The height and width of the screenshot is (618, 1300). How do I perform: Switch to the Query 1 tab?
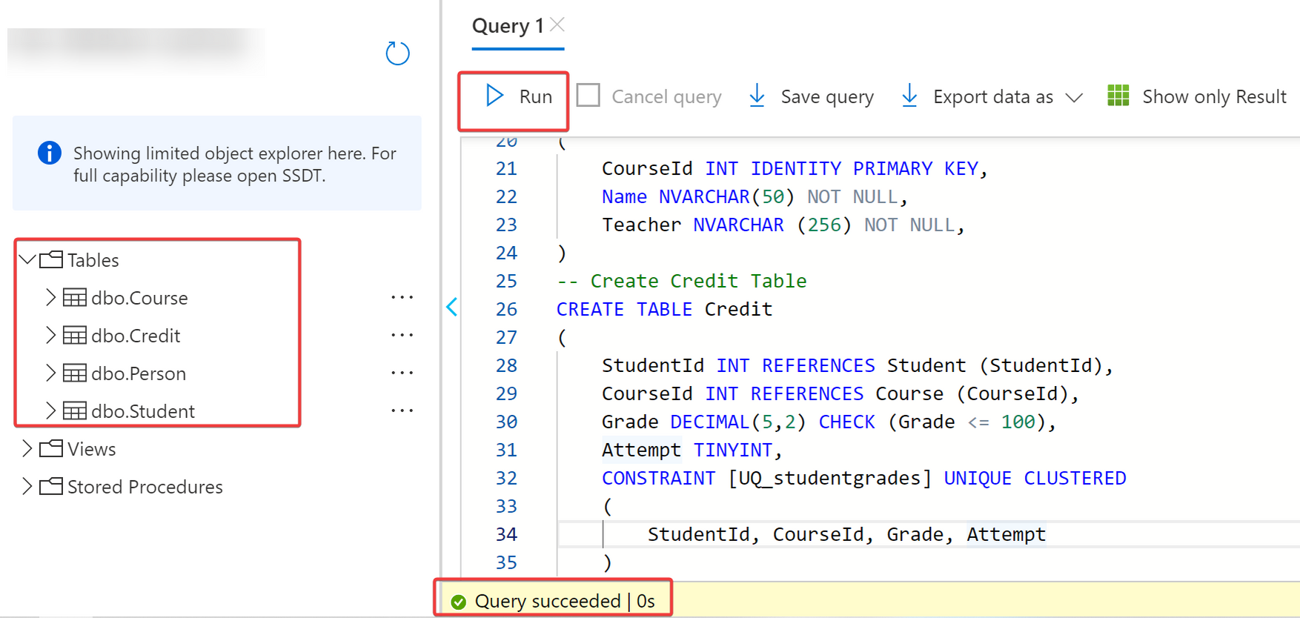(508, 26)
